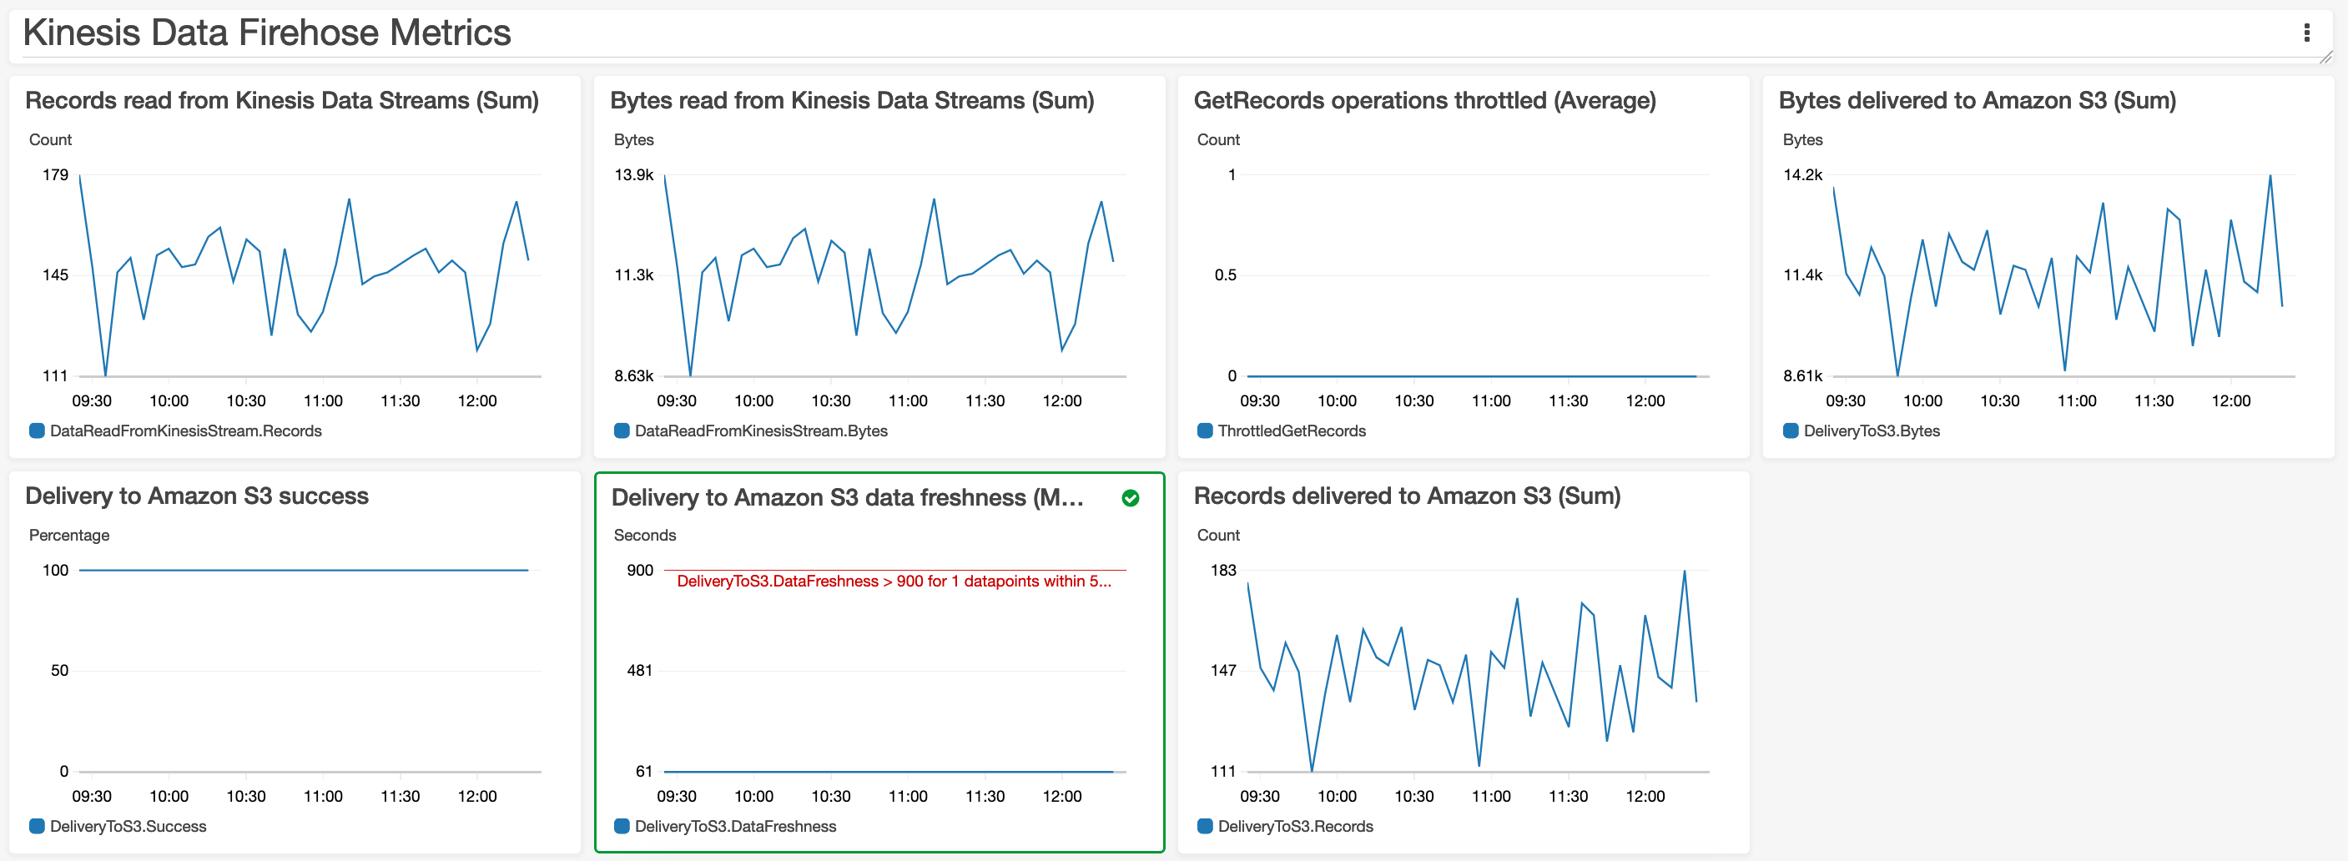Click DeliveryToS3.Success legend color swatch
2348x861 pixels.
coord(37,827)
